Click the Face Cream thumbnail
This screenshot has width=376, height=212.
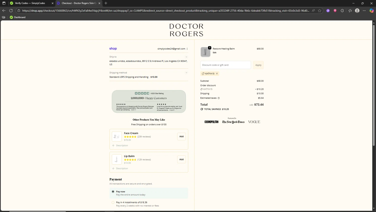click(x=117, y=136)
